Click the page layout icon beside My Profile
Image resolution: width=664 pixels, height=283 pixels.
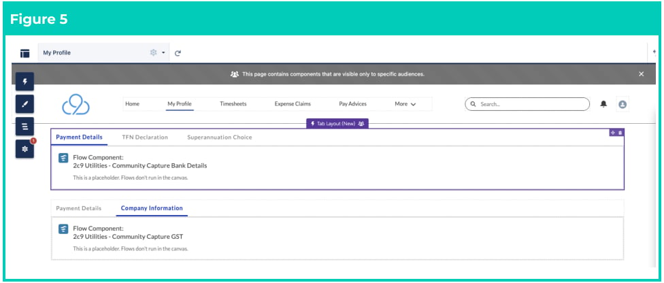[24, 53]
